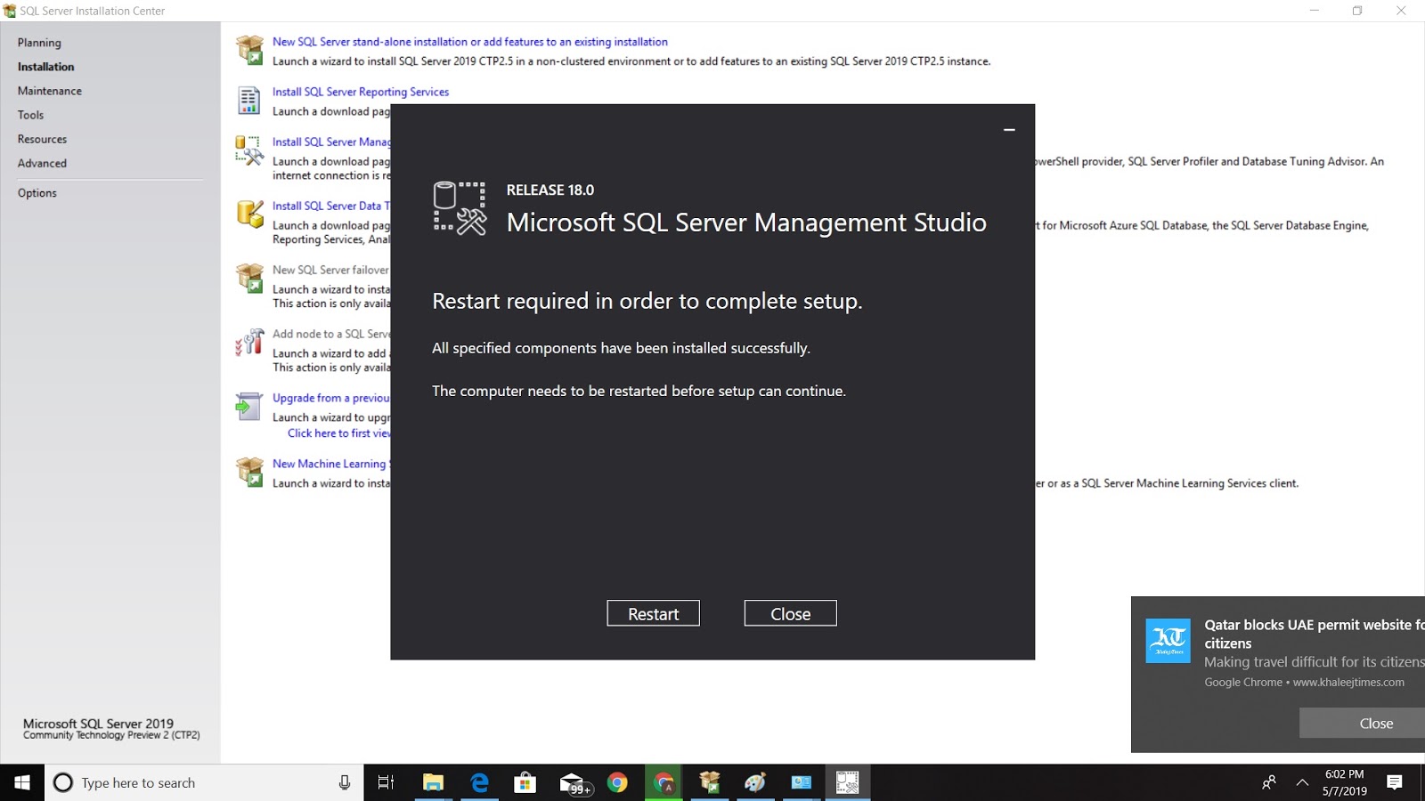Open the Planning section

39,43
